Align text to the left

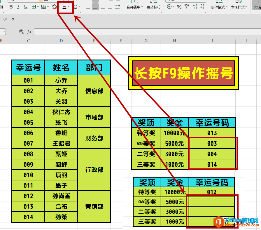coord(88,7)
